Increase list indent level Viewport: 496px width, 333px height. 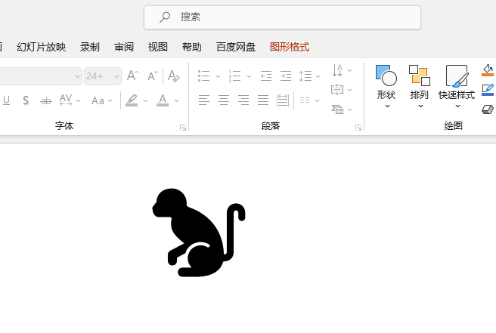tap(286, 76)
